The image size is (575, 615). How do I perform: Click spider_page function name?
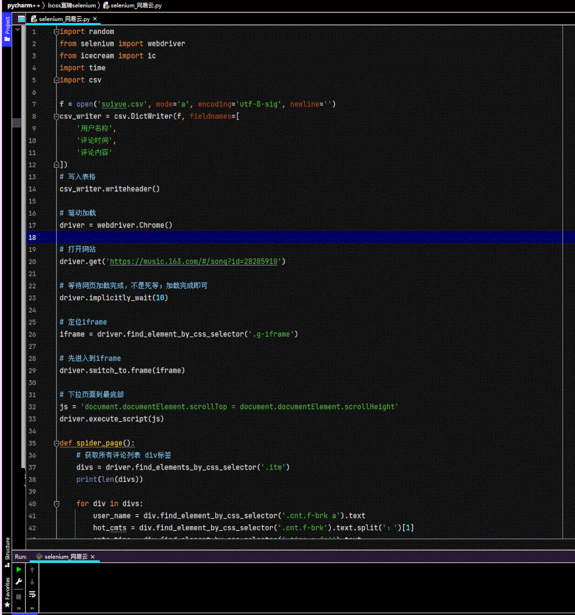pos(99,443)
